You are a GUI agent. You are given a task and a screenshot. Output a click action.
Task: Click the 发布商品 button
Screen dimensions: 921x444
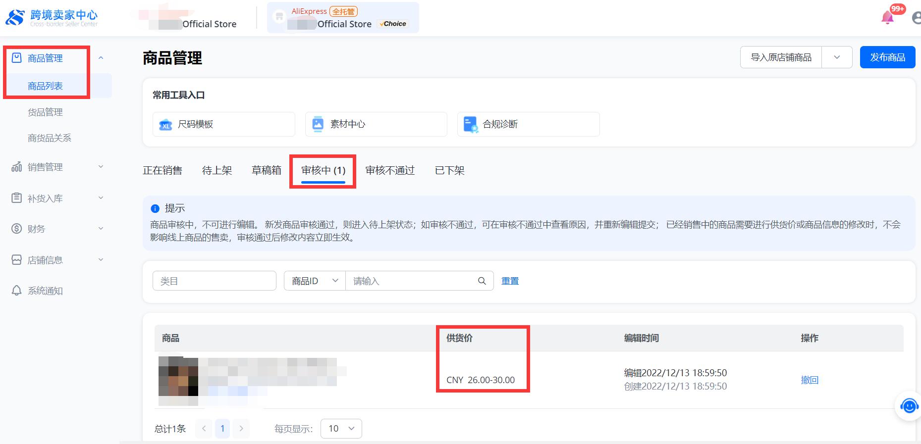(x=887, y=57)
